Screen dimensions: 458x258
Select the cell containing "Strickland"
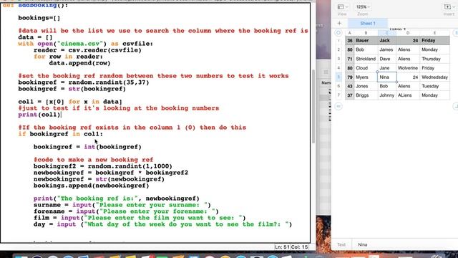(366, 59)
